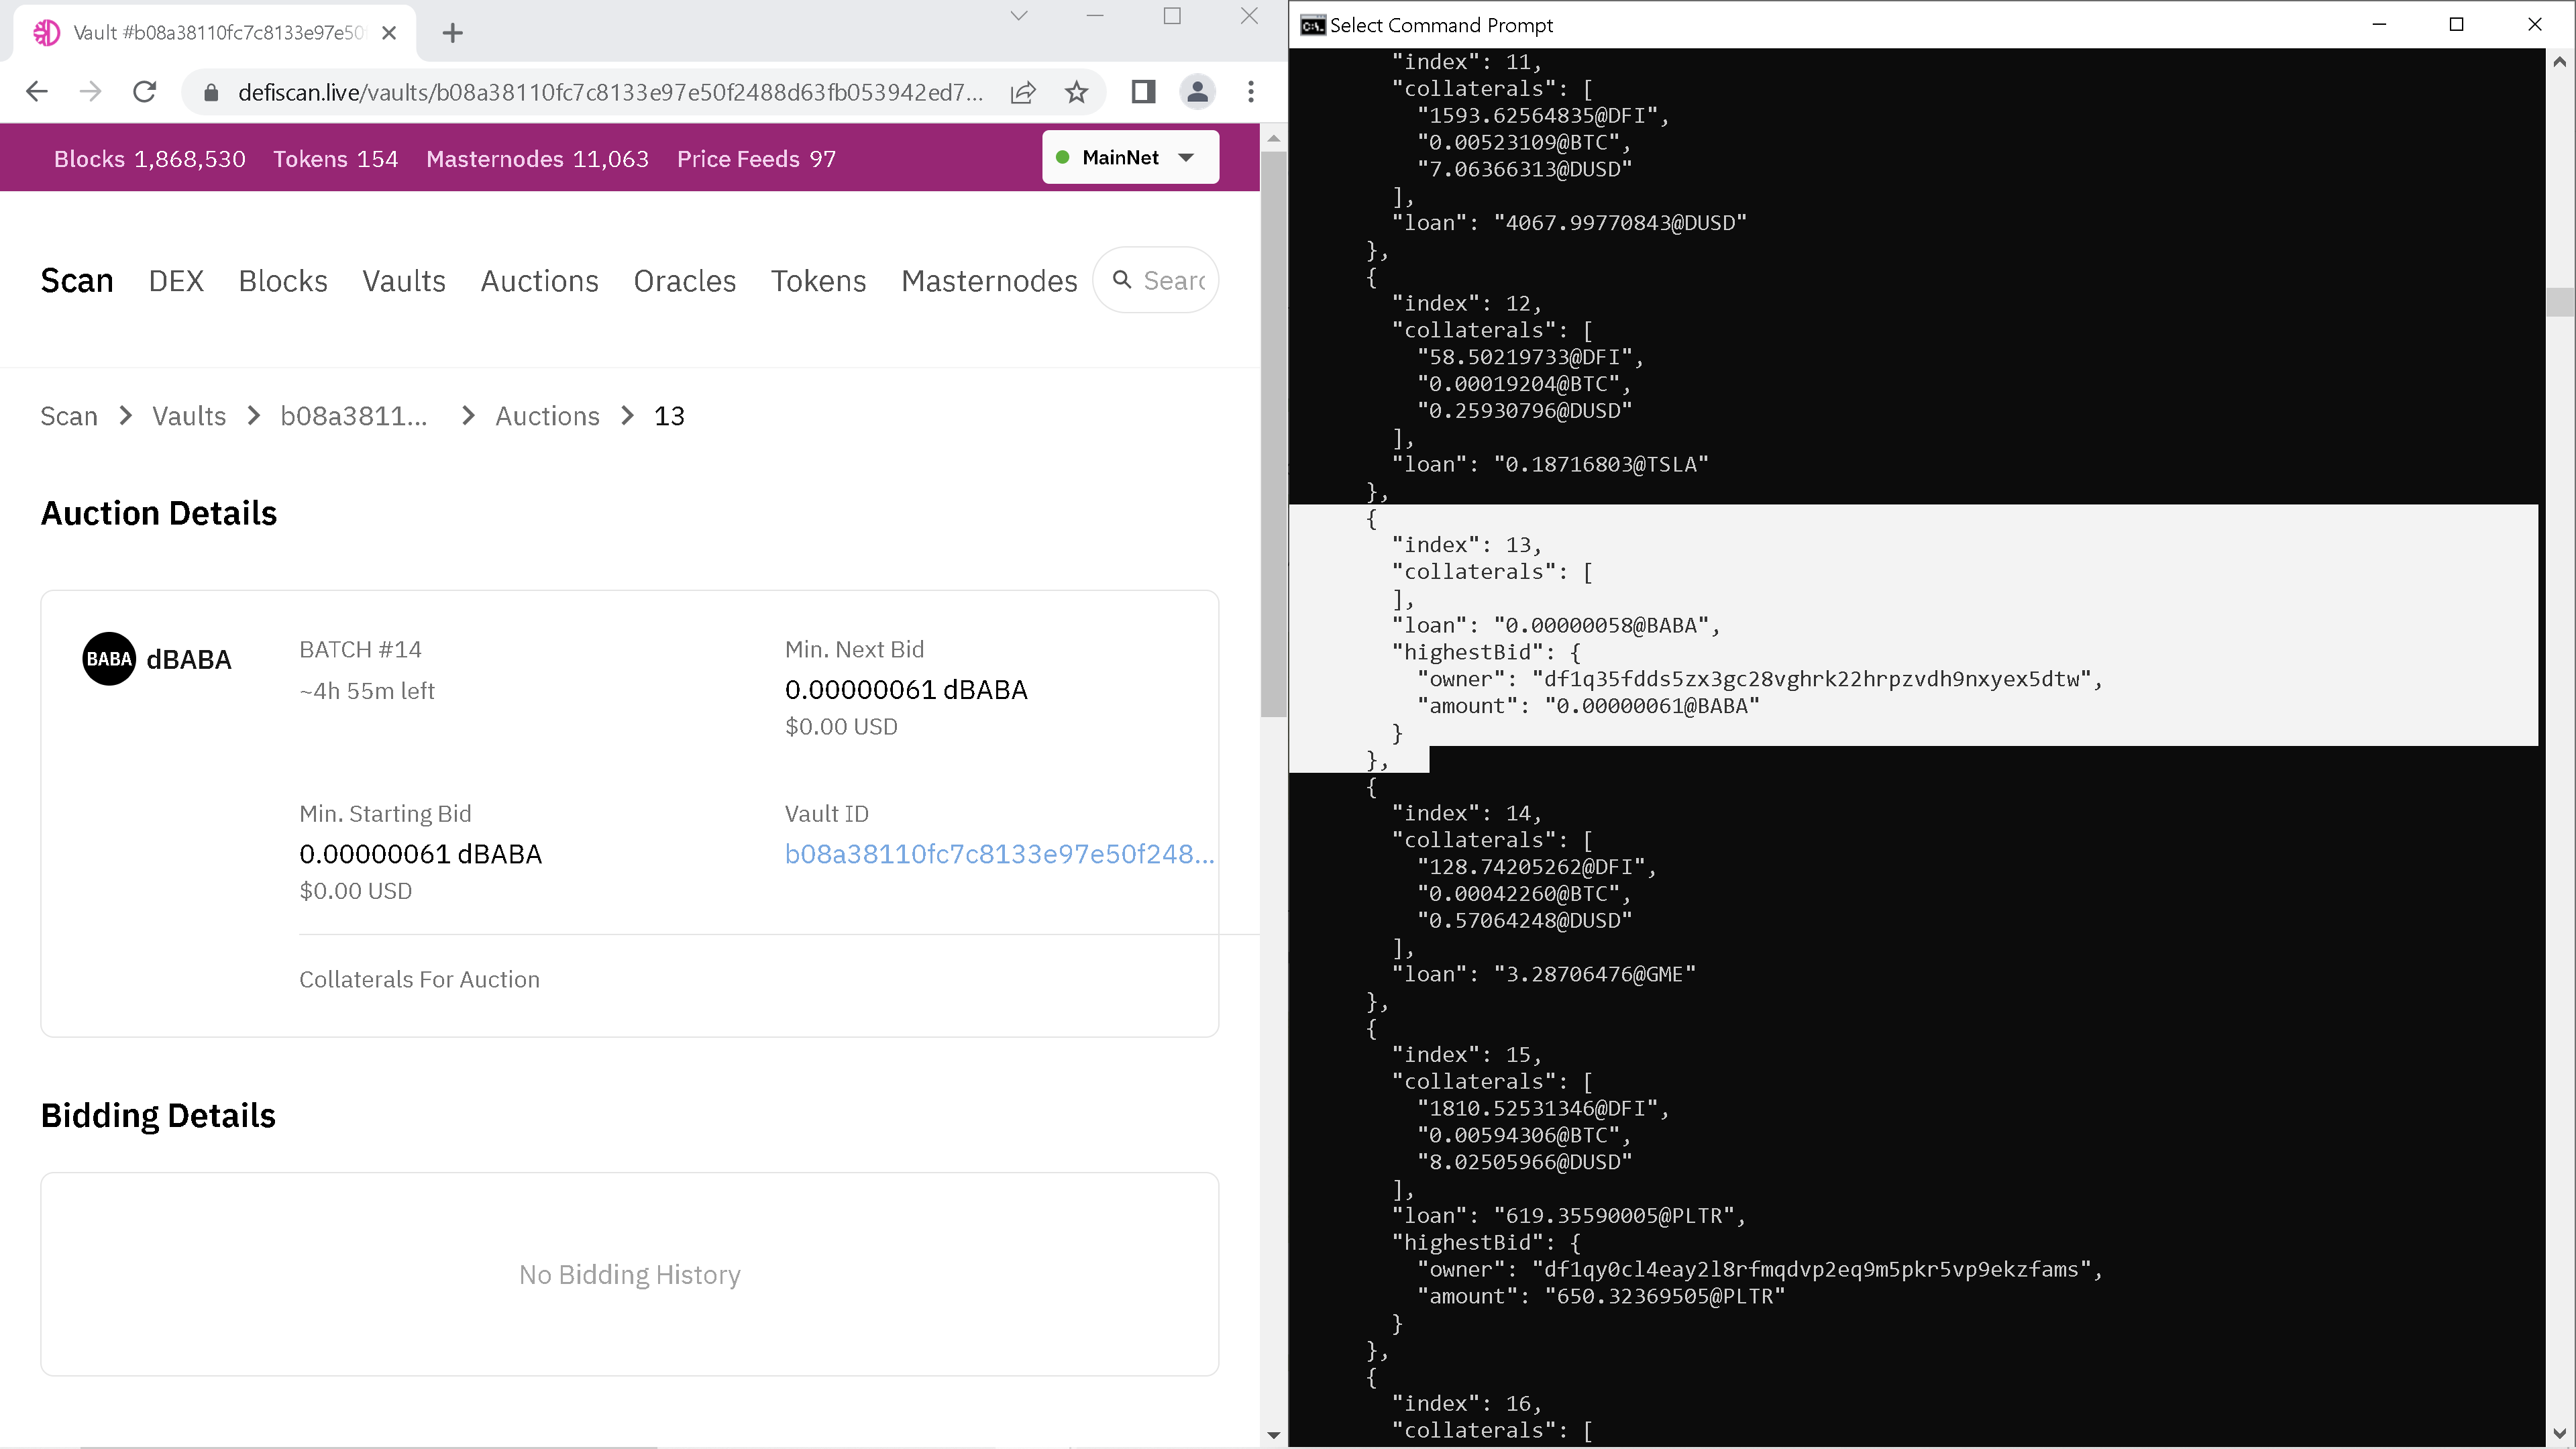Screen dimensions: 2576x1449
Task: Click the browser back arrow
Action: pyautogui.click(x=37, y=92)
